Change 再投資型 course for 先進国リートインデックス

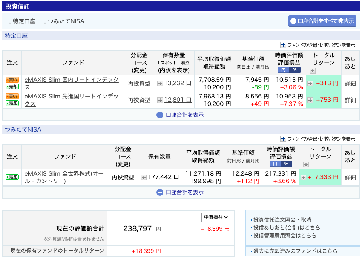[139, 100]
